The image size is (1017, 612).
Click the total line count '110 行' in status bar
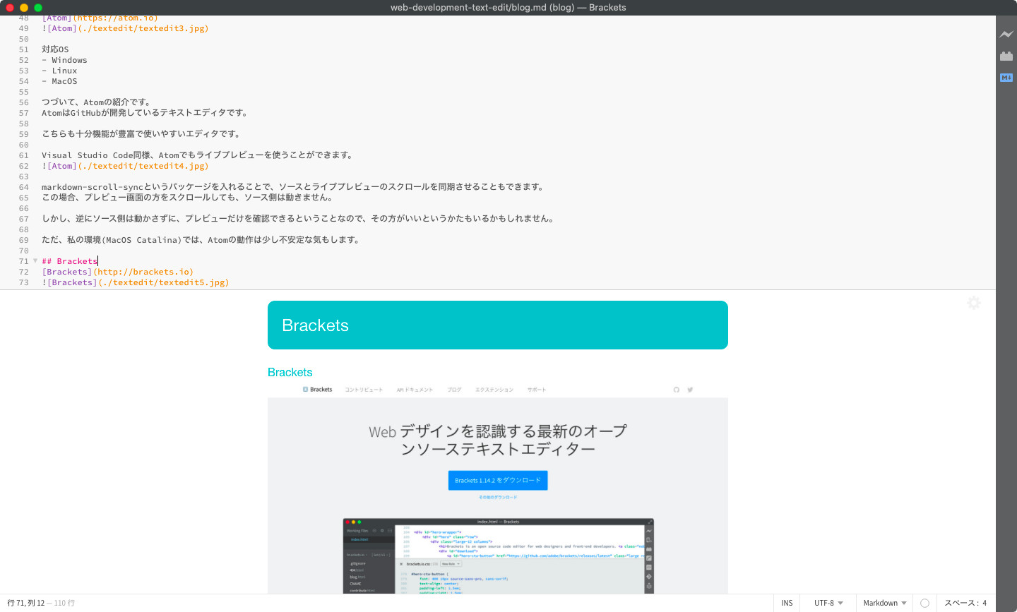[64, 603]
